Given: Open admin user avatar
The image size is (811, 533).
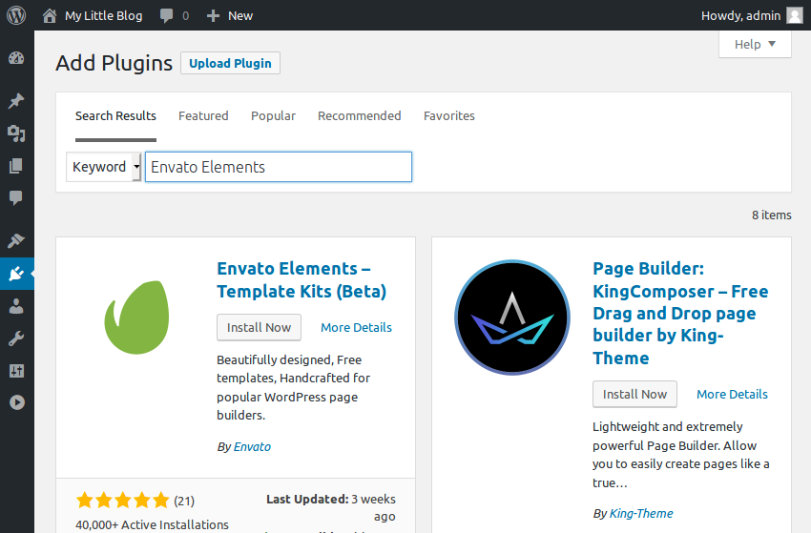Looking at the screenshot, I should (795, 15).
